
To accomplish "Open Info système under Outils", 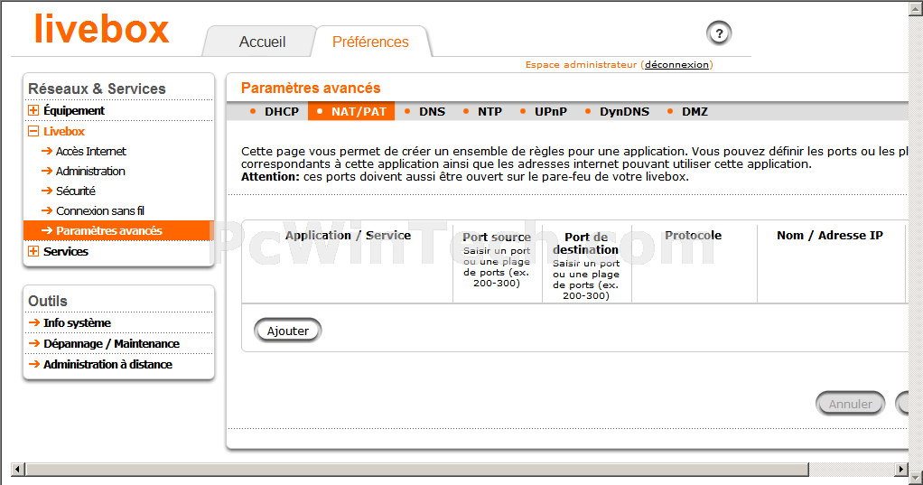I will click(x=77, y=323).
